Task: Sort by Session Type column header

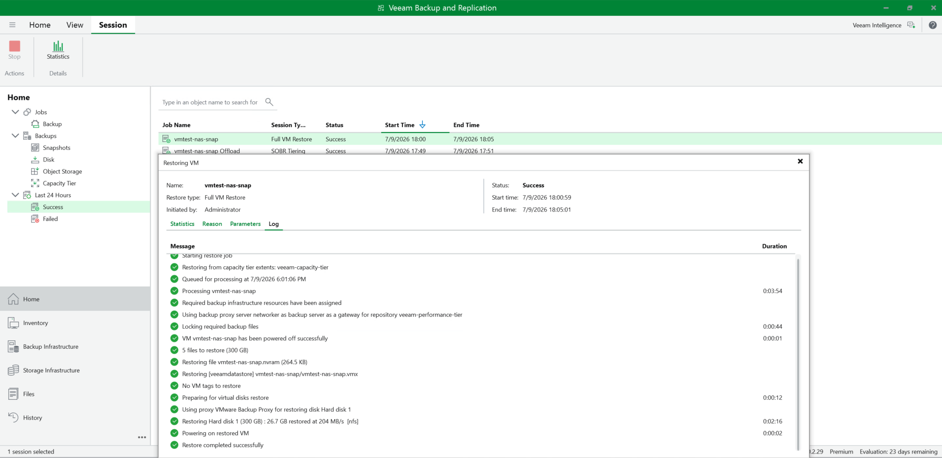Action: (x=288, y=125)
